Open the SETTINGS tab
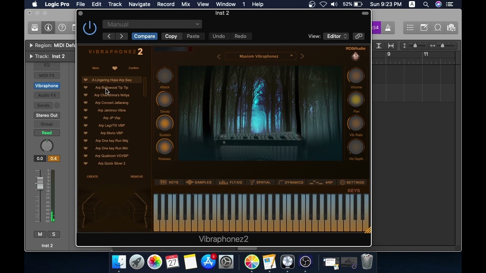This screenshot has height=273, width=486. [x=352, y=182]
